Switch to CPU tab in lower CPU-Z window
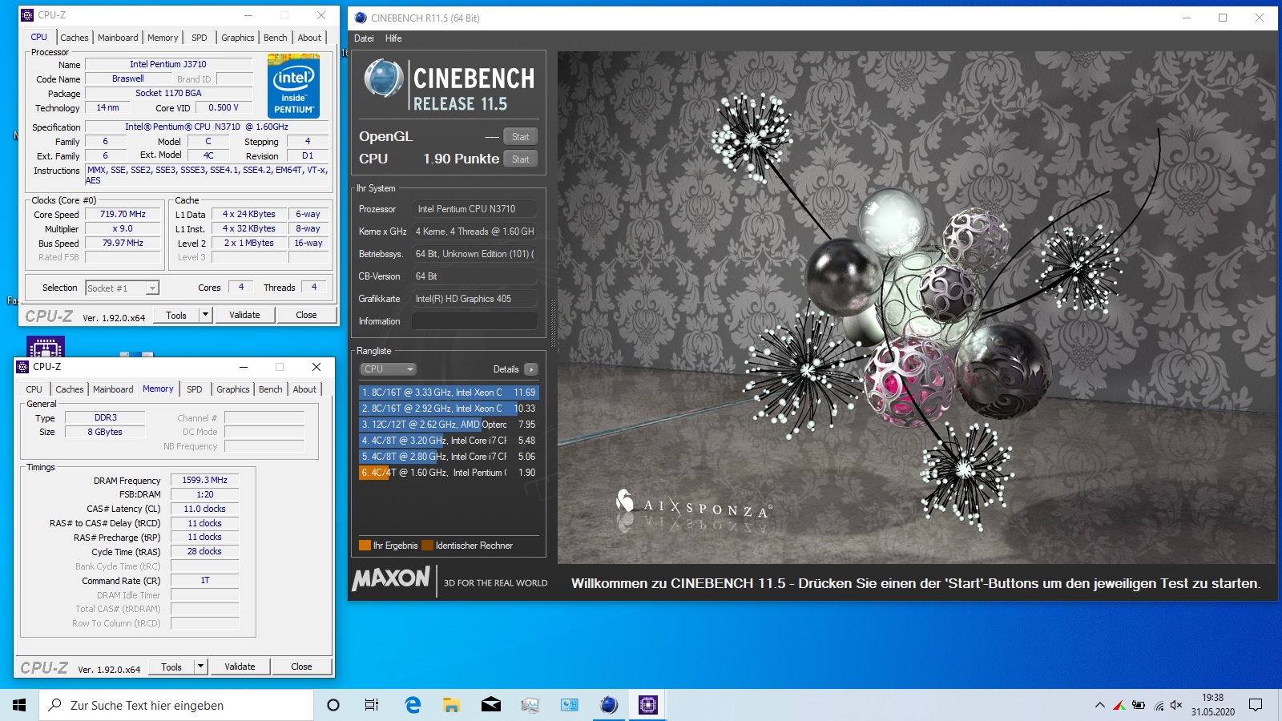1282x721 pixels. pos(34,389)
